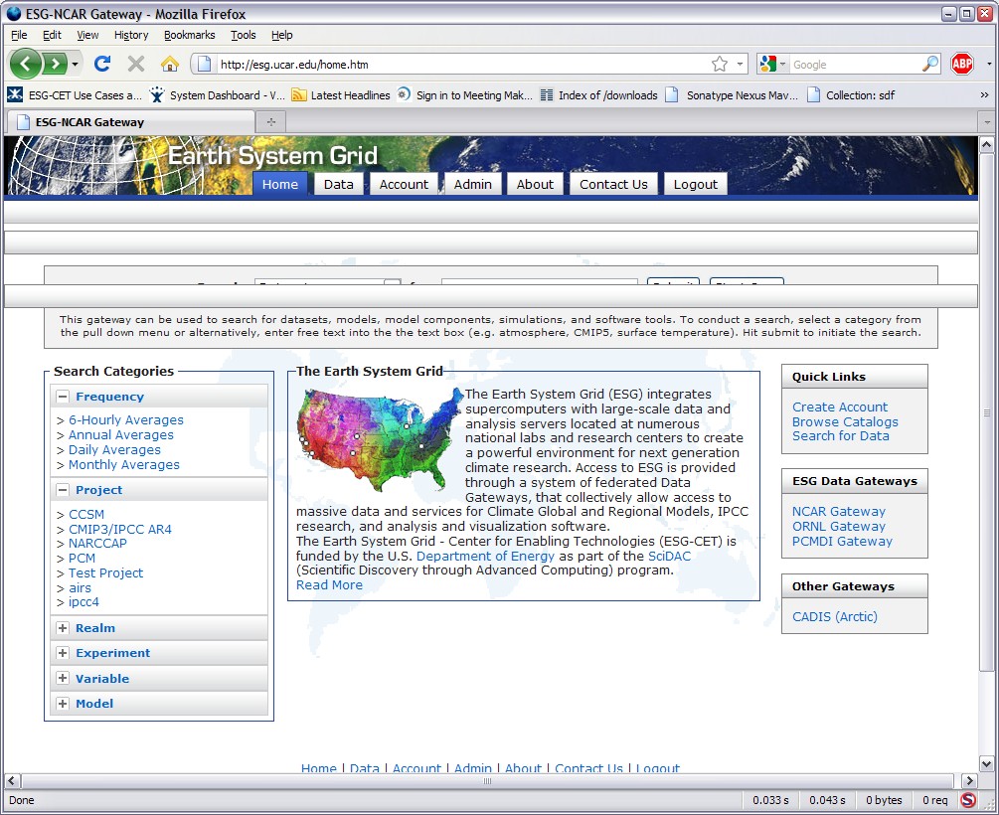Collapse the Project category section
The image size is (999, 815).
[63, 490]
